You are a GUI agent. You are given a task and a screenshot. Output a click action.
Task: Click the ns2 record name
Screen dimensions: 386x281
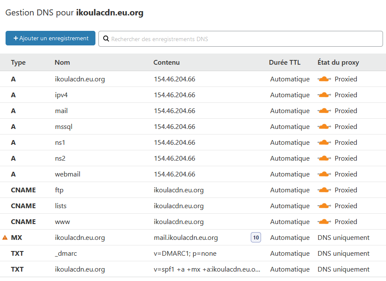(x=60, y=158)
